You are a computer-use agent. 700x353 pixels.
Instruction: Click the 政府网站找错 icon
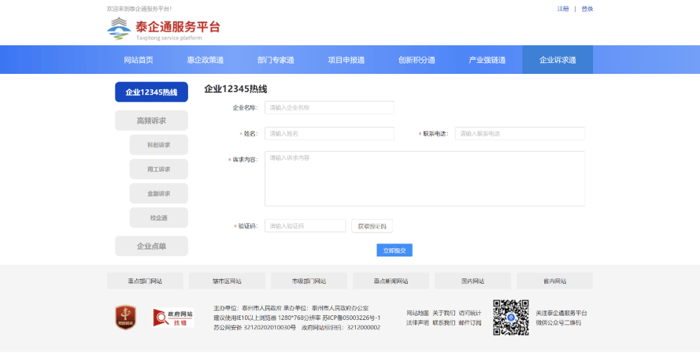click(x=173, y=318)
